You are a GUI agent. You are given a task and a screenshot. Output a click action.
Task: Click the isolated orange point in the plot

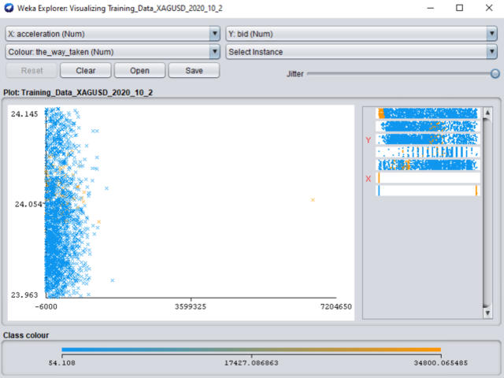coord(313,200)
